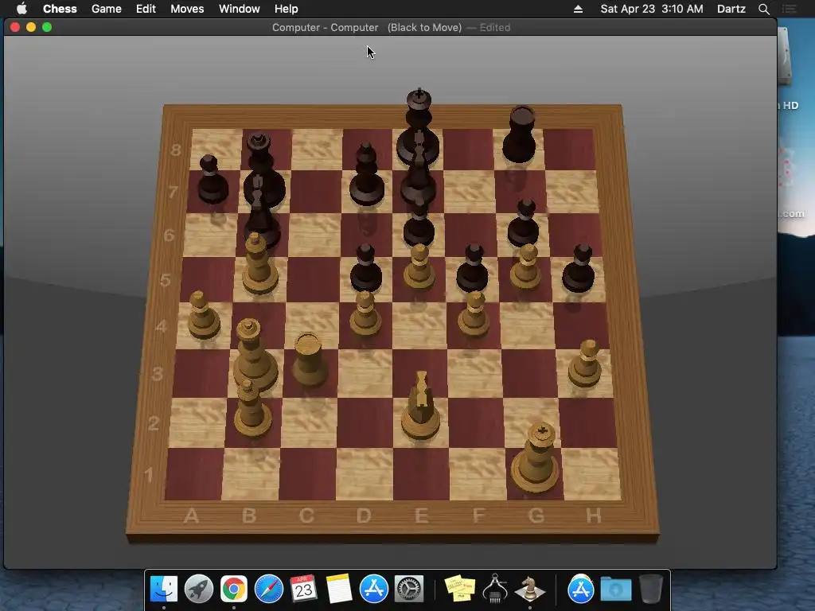Select the white king on G1
The width and height of the screenshot is (815, 611).
click(x=536, y=457)
